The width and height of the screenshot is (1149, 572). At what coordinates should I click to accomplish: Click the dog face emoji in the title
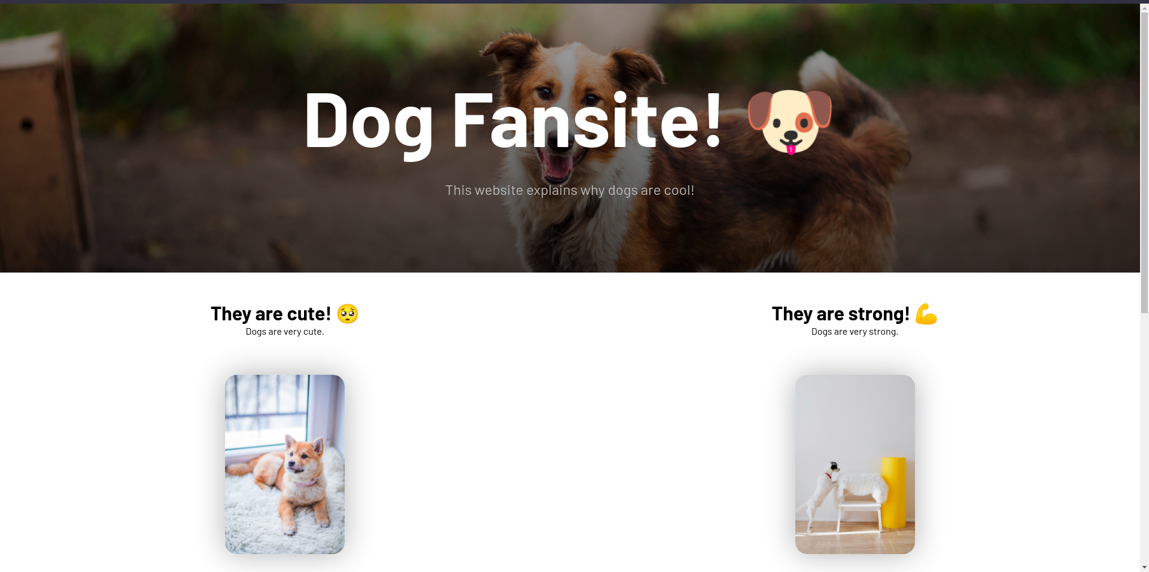[x=789, y=122]
